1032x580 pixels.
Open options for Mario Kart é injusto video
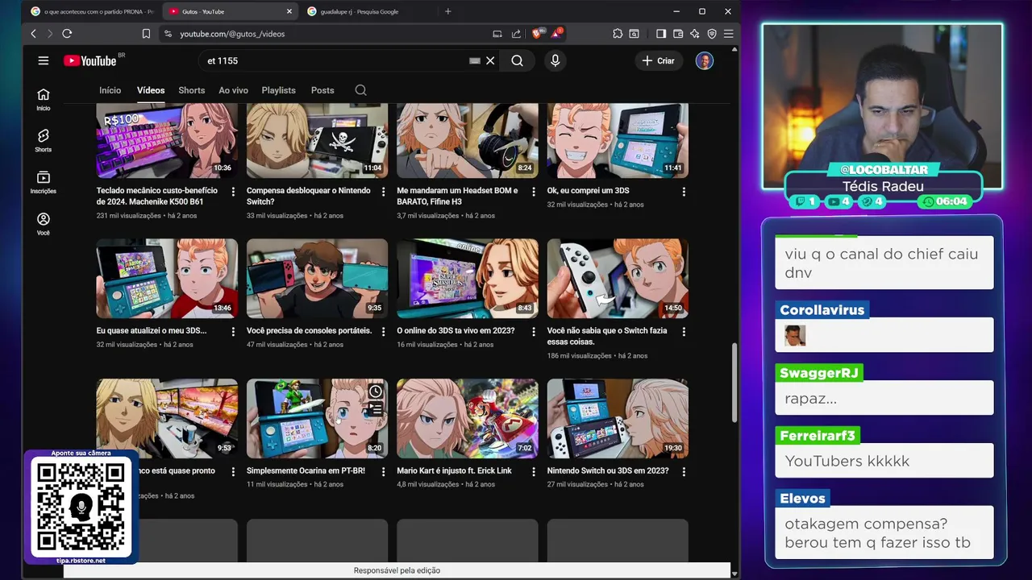point(533,472)
